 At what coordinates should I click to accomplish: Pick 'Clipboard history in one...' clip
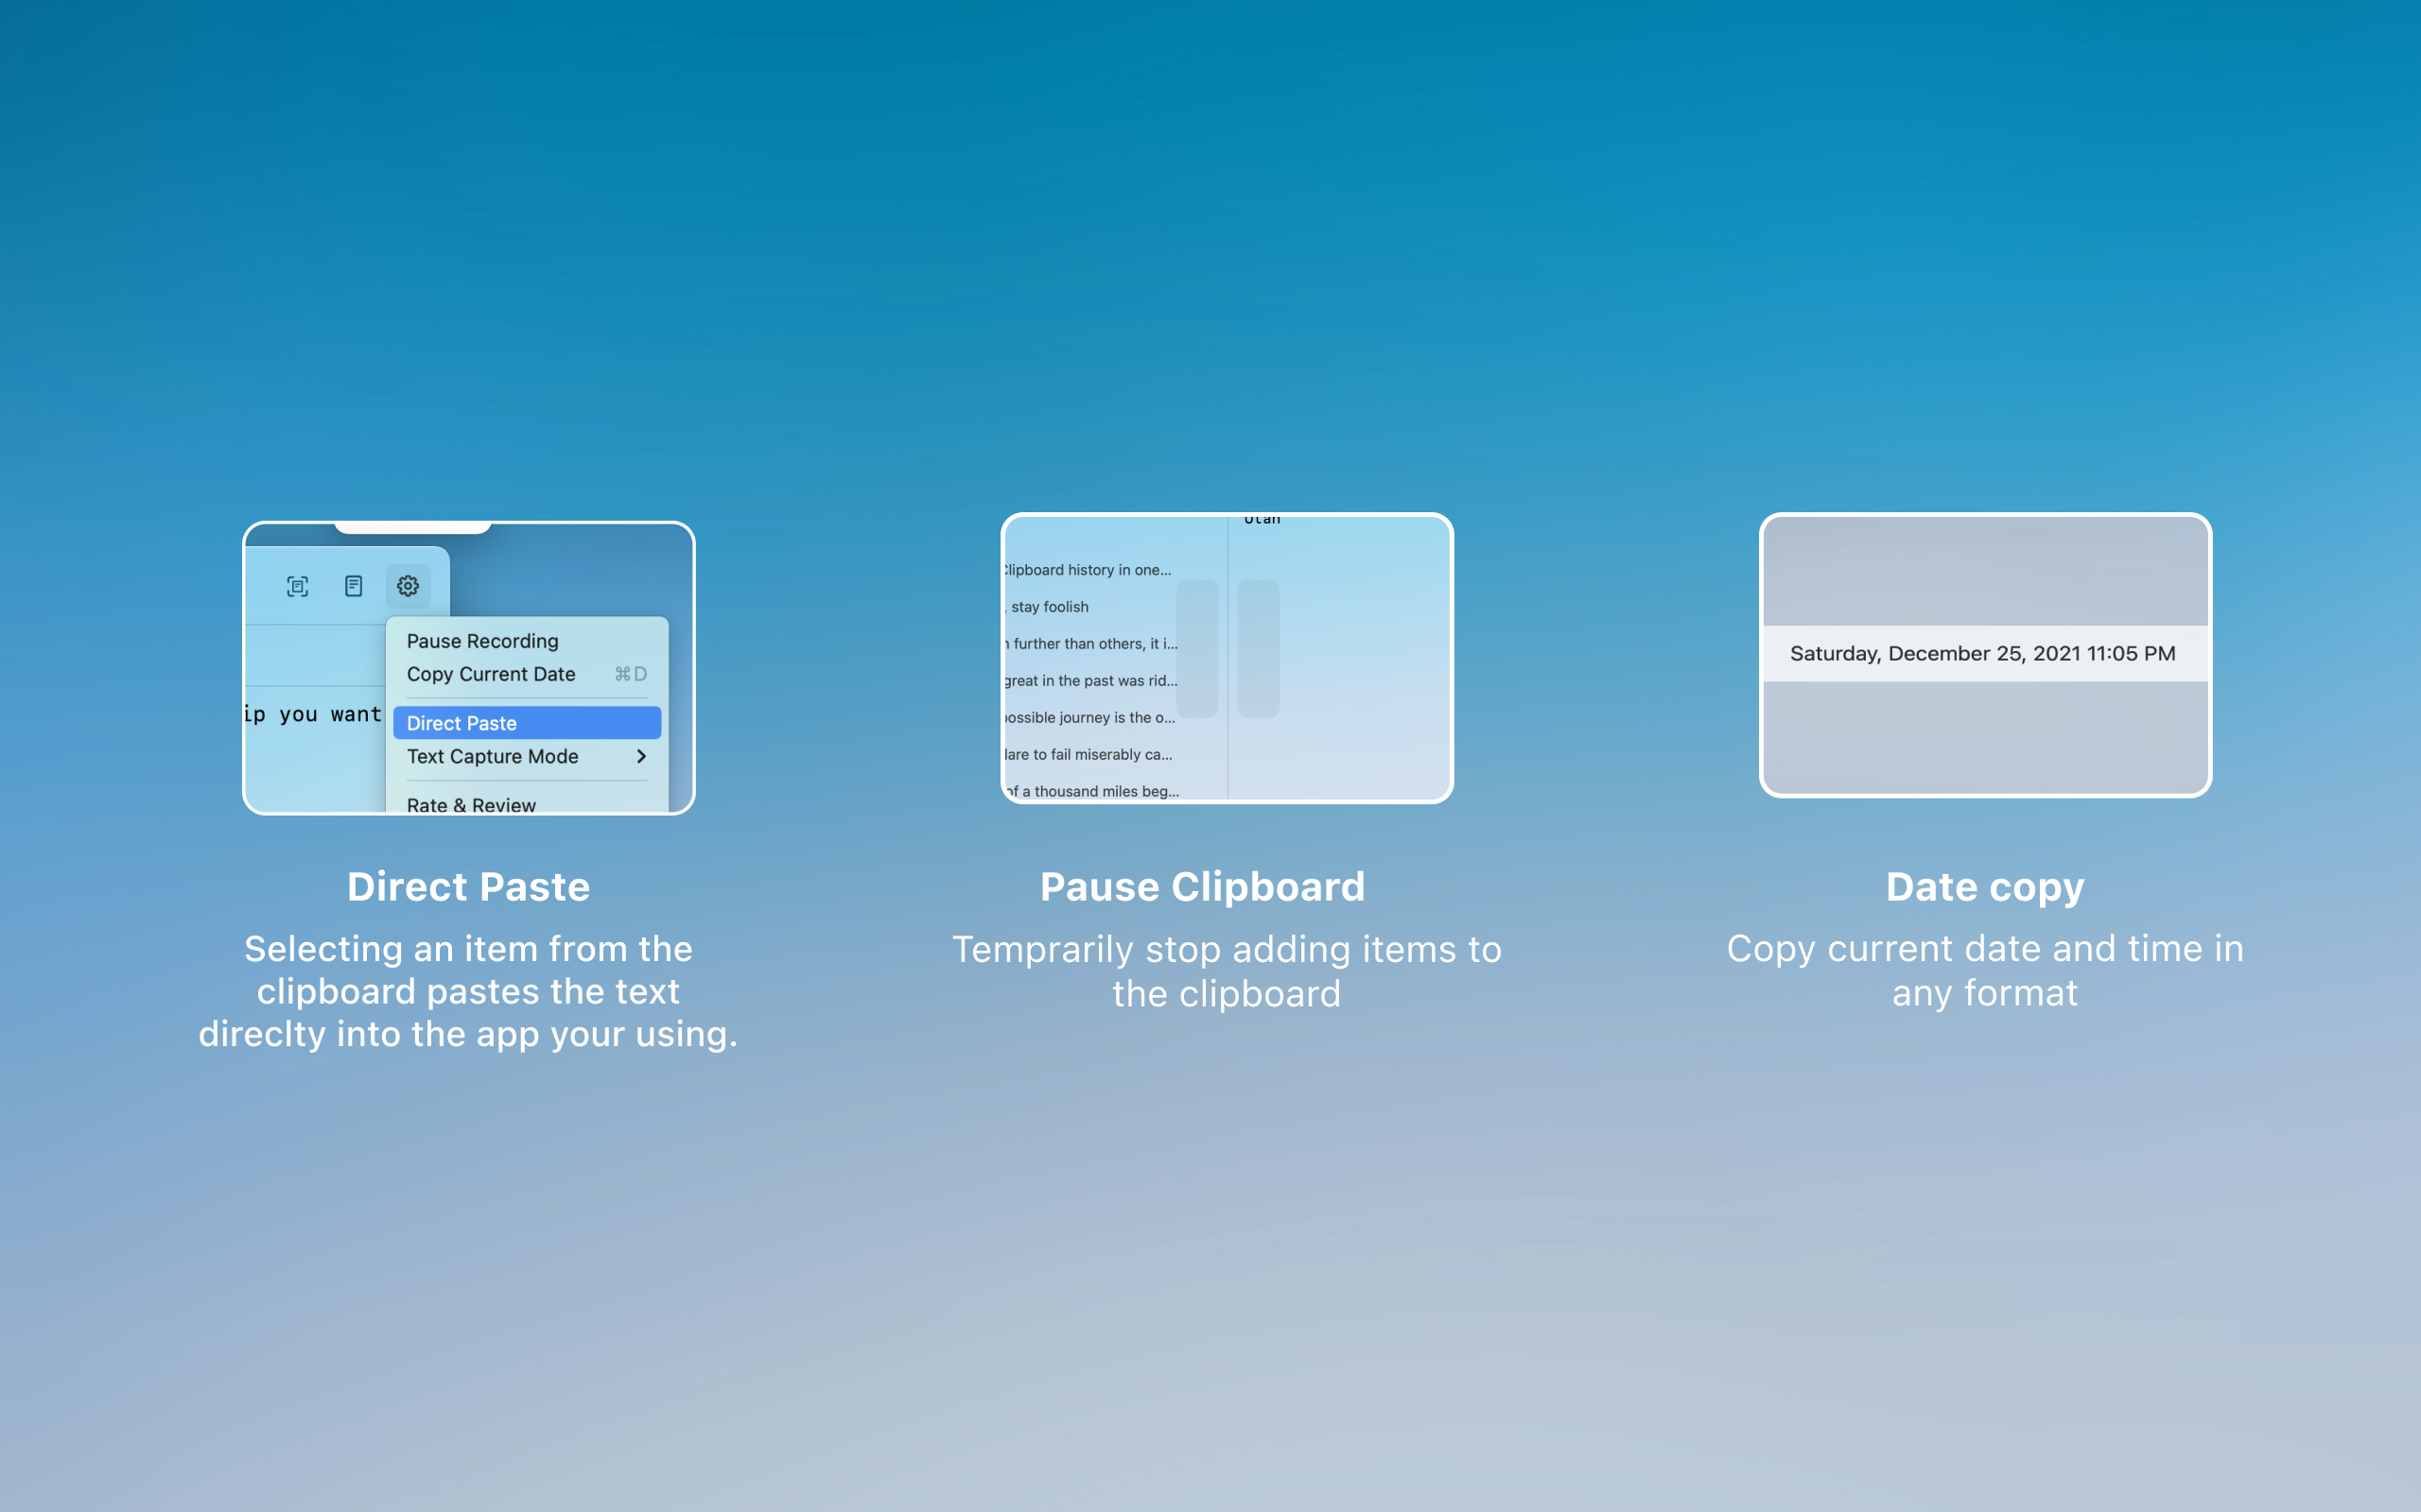pyautogui.click(x=1089, y=570)
